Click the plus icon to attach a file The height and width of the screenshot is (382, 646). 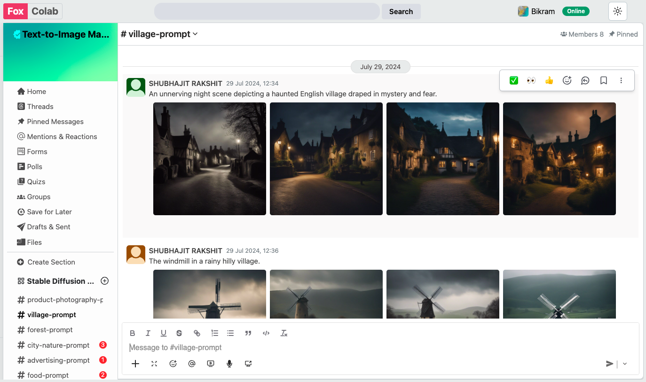pyautogui.click(x=135, y=363)
